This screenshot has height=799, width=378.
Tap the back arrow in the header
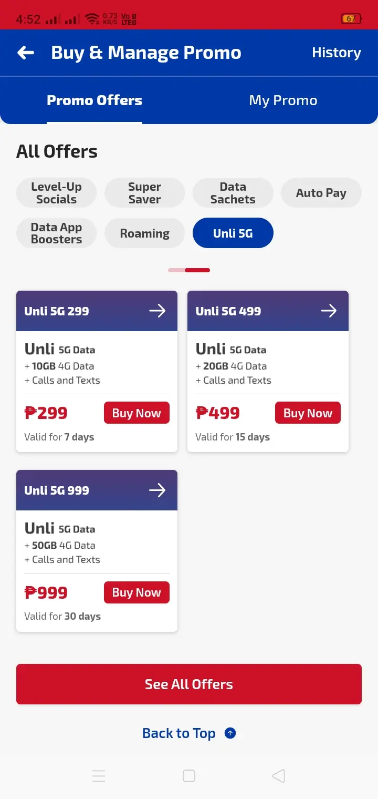pos(26,53)
